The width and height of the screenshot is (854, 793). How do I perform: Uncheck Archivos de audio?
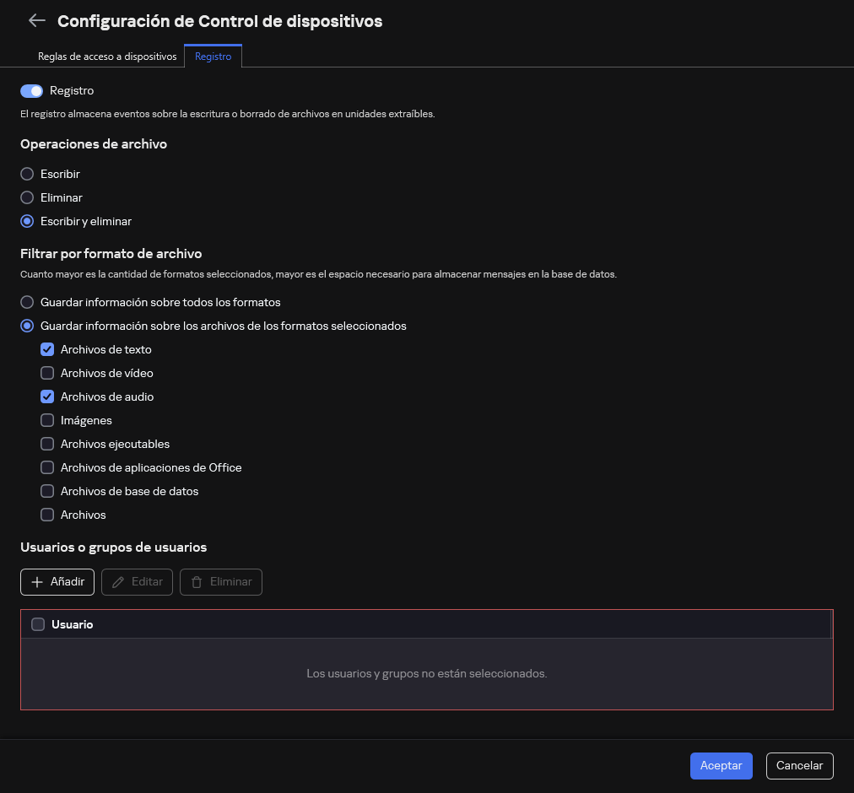(47, 396)
